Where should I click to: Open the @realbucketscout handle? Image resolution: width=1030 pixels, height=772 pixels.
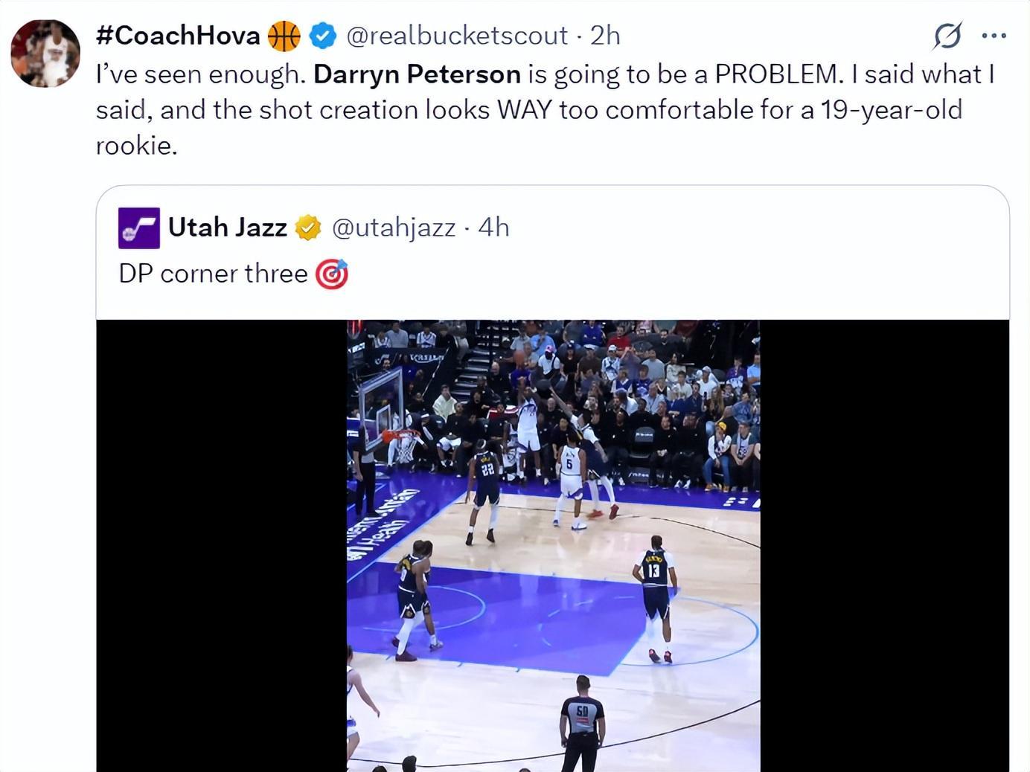457,35
